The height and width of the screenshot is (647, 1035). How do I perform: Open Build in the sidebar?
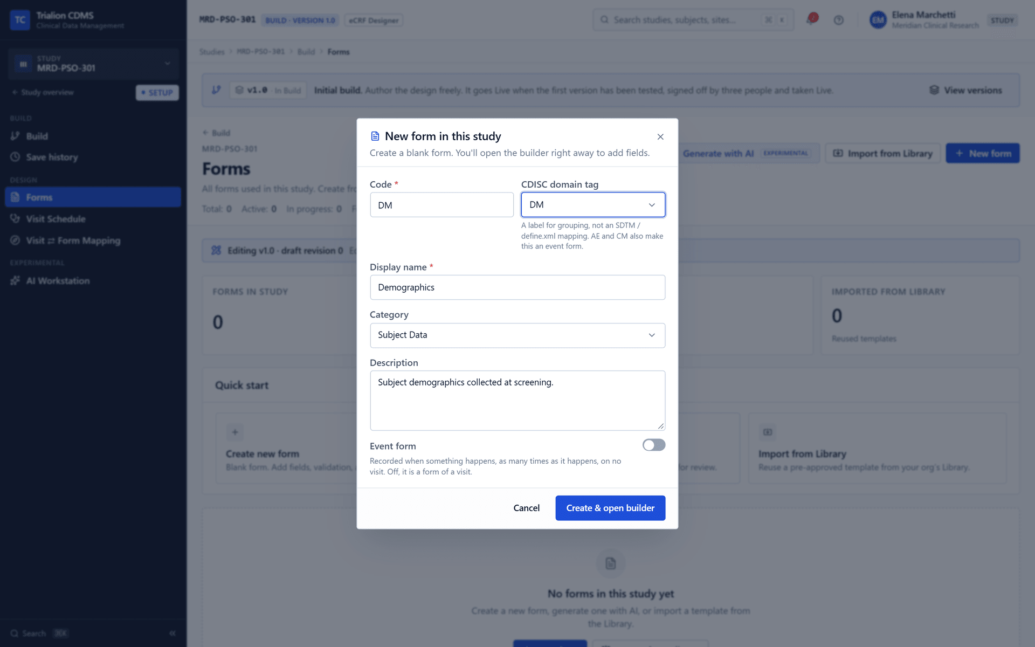click(93, 136)
